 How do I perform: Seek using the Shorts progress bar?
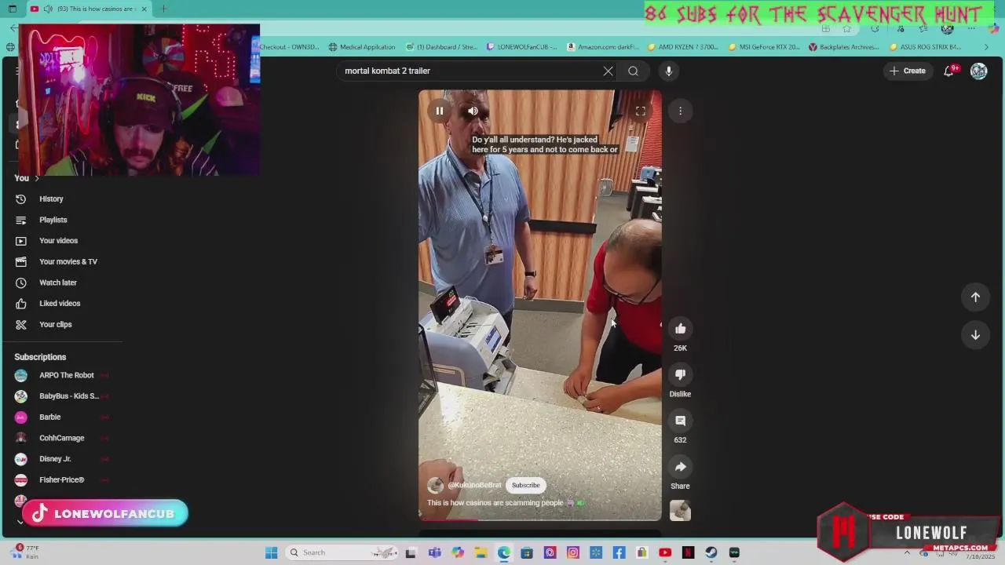pos(540,519)
